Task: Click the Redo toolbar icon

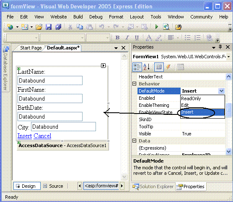Action: (116, 27)
